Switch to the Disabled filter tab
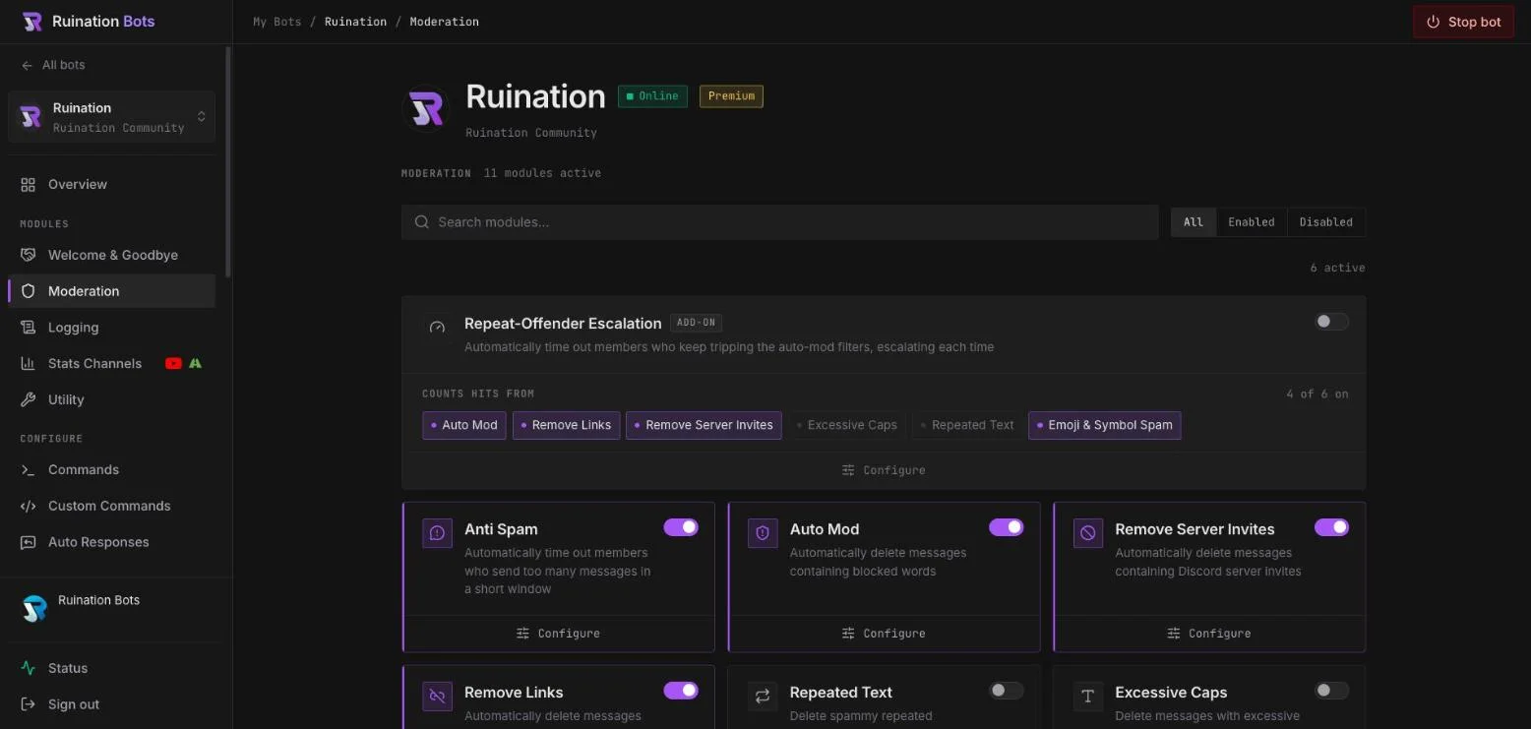1531x729 pixels. click(1325, 222)
